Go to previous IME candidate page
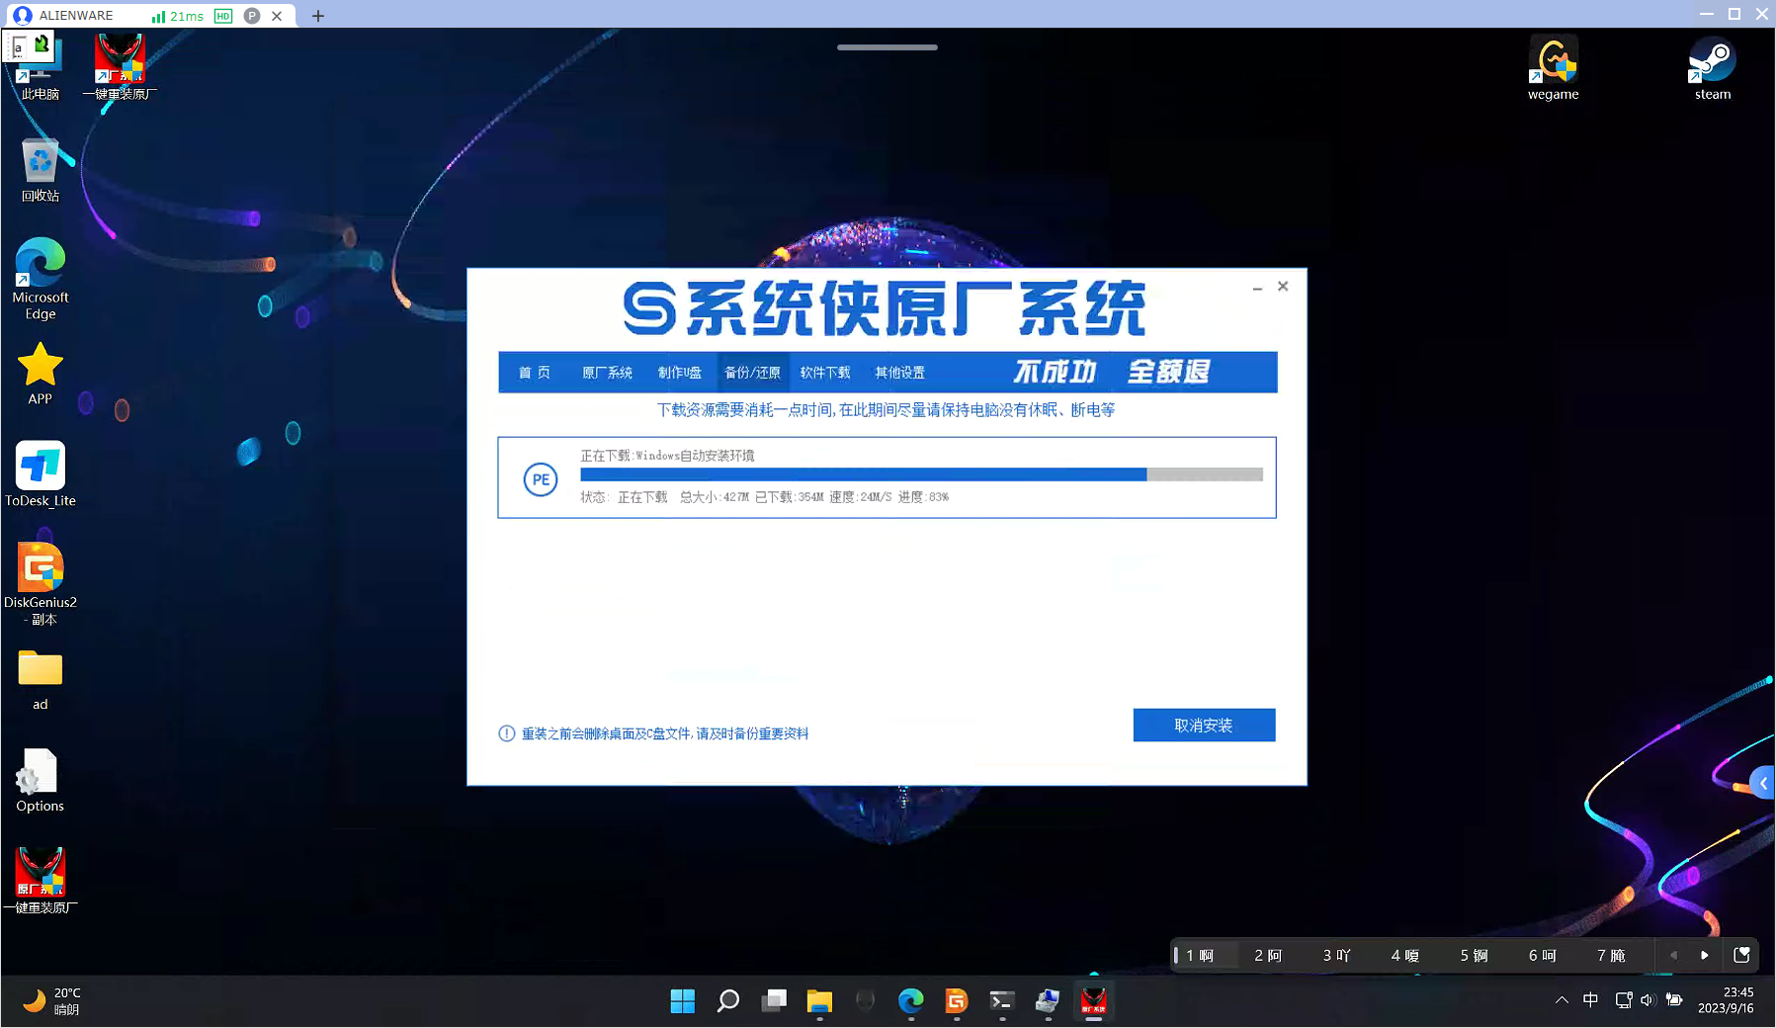The height and width of the screenshot is (1028, 1776). pyautogui.click(x=1673, y=955)
